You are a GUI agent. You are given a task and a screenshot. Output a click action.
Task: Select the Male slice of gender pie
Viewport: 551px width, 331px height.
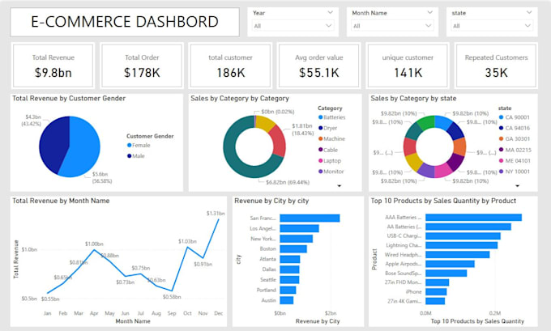click(x=53, y=144)
